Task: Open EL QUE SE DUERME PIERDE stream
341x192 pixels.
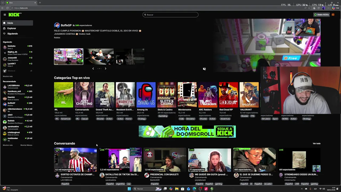Action: (254, 160)
